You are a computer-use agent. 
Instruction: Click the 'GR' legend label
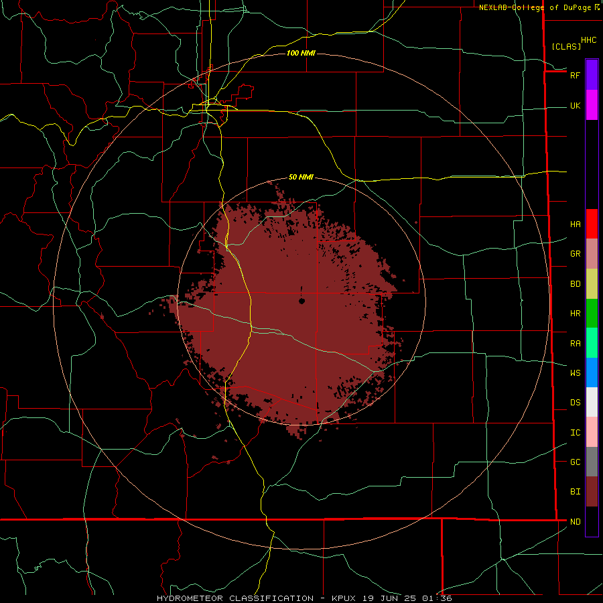(575, 254)
